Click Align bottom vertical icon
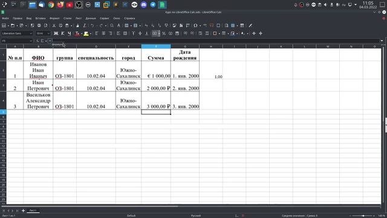 pos(146,33)
